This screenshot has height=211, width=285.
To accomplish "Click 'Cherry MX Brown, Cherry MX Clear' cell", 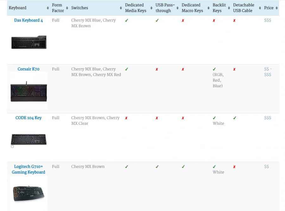I will tap(95, 121).
